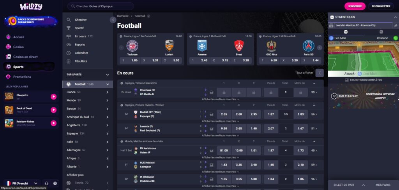
Task: Collapse the sports sidebar with arrow
Action: 113,20
